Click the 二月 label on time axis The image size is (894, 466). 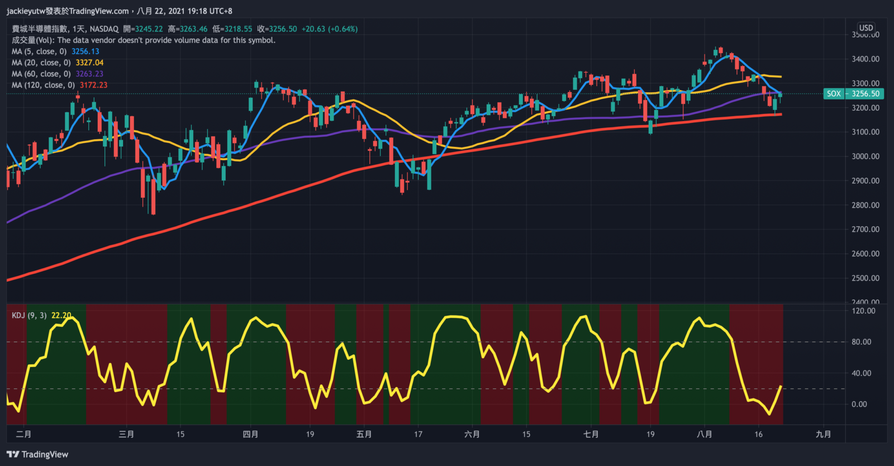click(x=23, y=434)
